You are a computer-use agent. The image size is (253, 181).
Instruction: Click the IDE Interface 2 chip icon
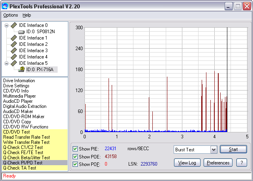click(x=14, y=44)
